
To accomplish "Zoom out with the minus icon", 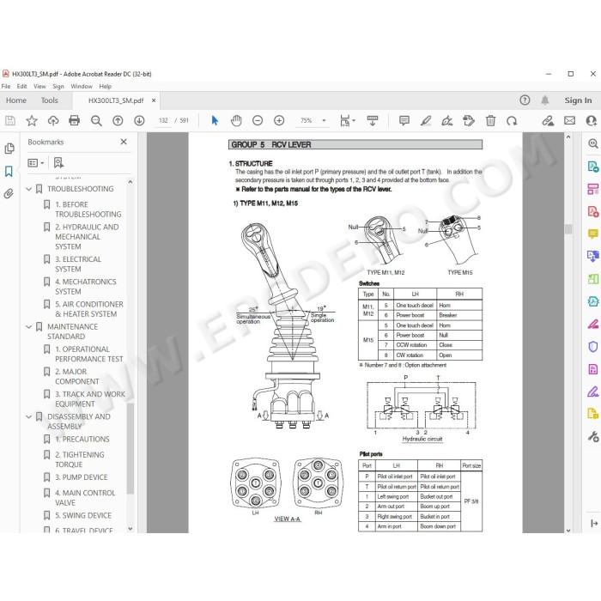I will [x=258, y=121].
